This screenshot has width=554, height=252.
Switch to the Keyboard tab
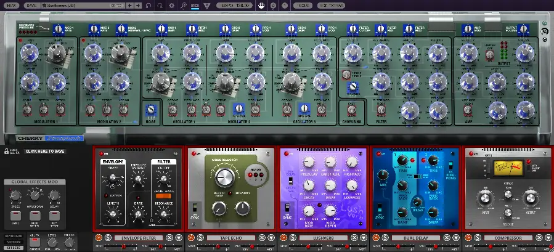(x=14, y=236)
